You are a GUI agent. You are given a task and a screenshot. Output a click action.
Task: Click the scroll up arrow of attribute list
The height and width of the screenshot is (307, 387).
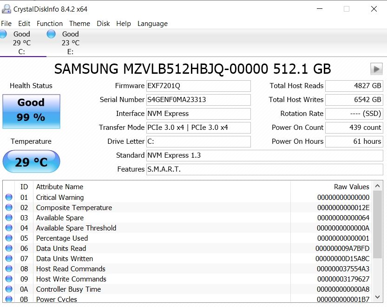coord(377,186)
